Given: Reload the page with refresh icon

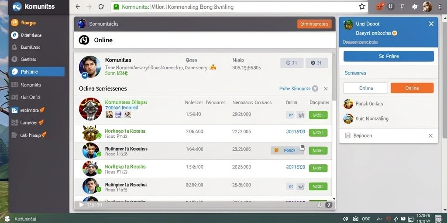Looking at the screenshot, I should pos(101,7).
